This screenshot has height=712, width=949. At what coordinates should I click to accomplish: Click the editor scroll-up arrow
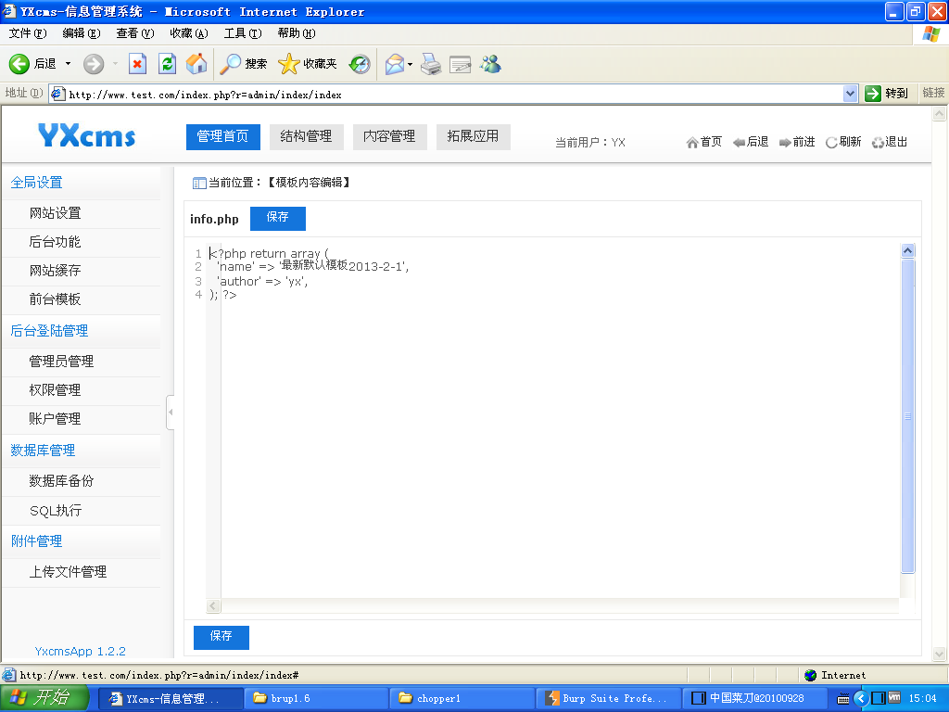(907, 250)
